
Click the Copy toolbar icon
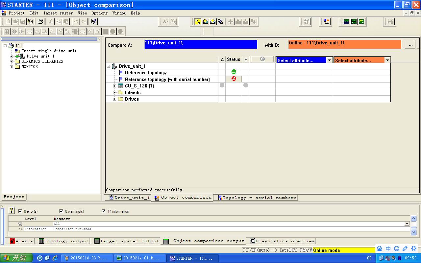click(x=58, y=22)
